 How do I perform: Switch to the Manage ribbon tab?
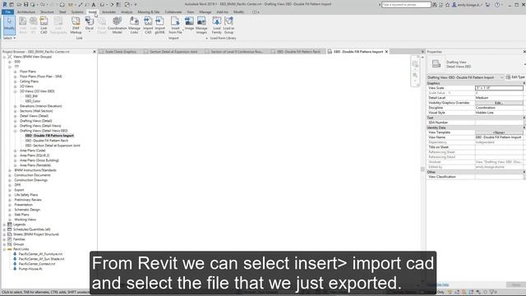click(205, 12)
